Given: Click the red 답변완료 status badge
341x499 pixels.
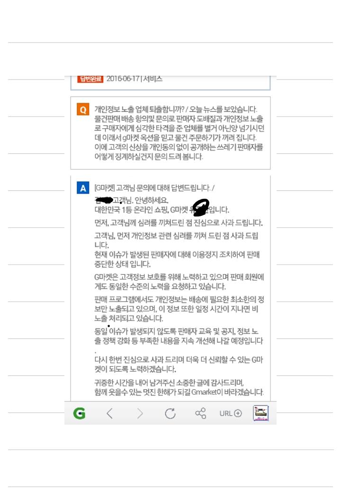Looking at the screenshot, I should pos(90,79).
